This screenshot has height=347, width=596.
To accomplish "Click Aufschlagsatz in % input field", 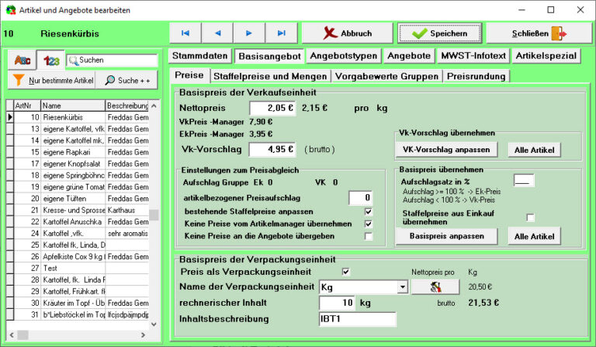I will click(x=523, y=181).
